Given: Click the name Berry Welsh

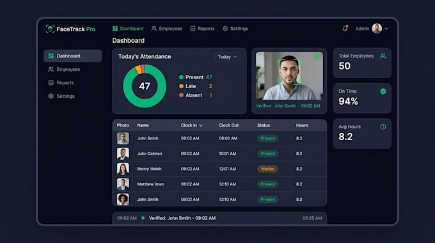Looking at the screenshot, I should coord(149,169).
